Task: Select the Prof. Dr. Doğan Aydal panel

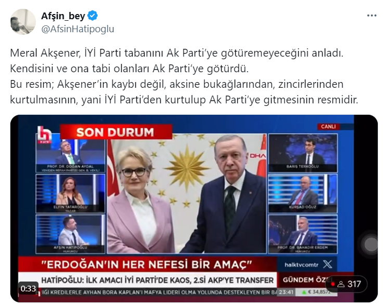Action: tap(71, 154)
